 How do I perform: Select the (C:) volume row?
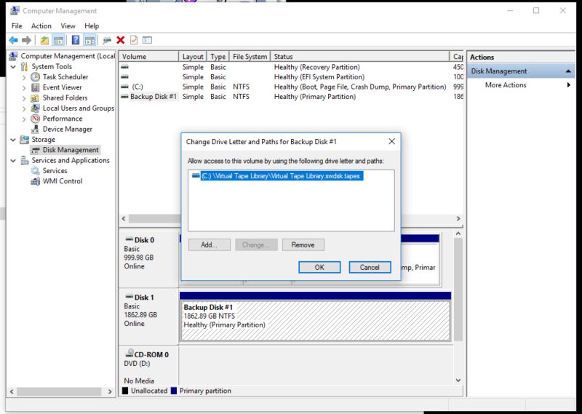(292, 87)
